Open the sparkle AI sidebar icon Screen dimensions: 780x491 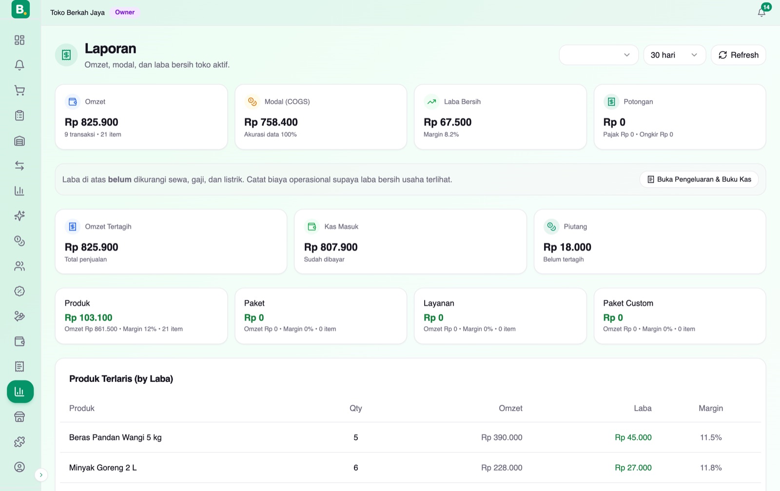19,216
